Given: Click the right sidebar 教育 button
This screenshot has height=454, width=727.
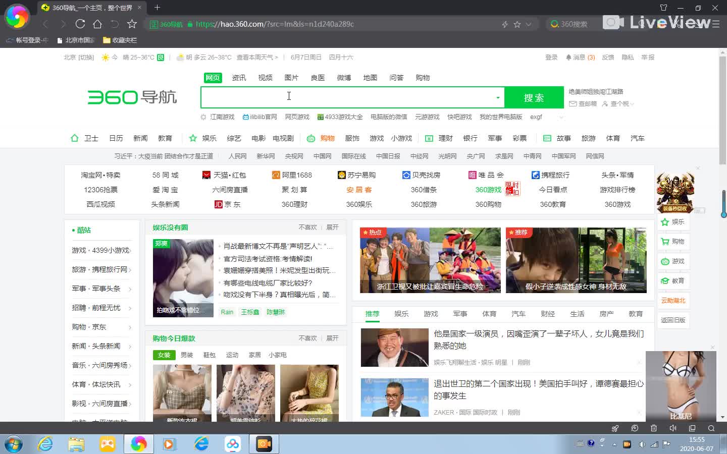Looking at the screenshot, I should point(672,281).
